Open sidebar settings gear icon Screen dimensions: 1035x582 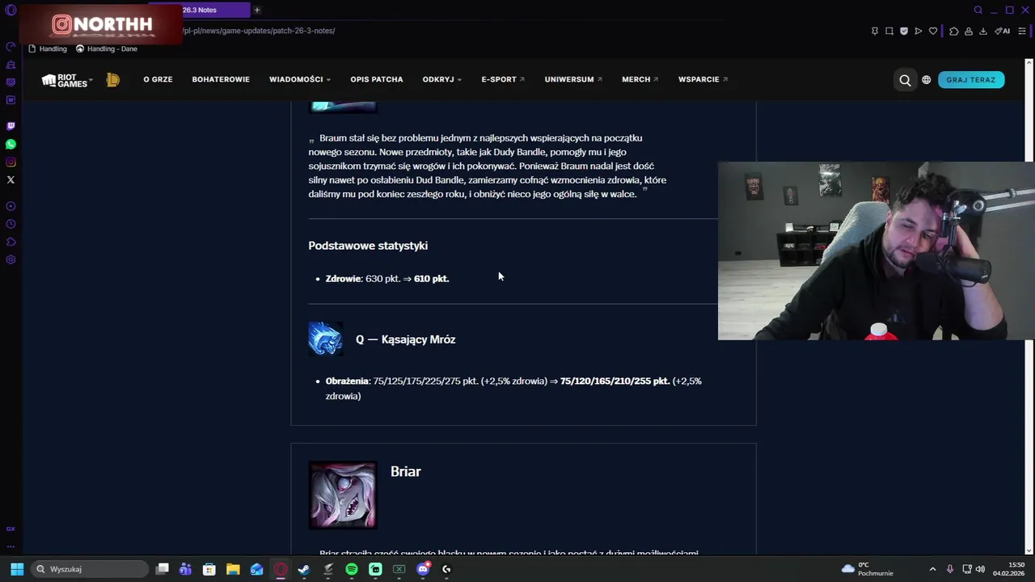(x=11, y=259)
